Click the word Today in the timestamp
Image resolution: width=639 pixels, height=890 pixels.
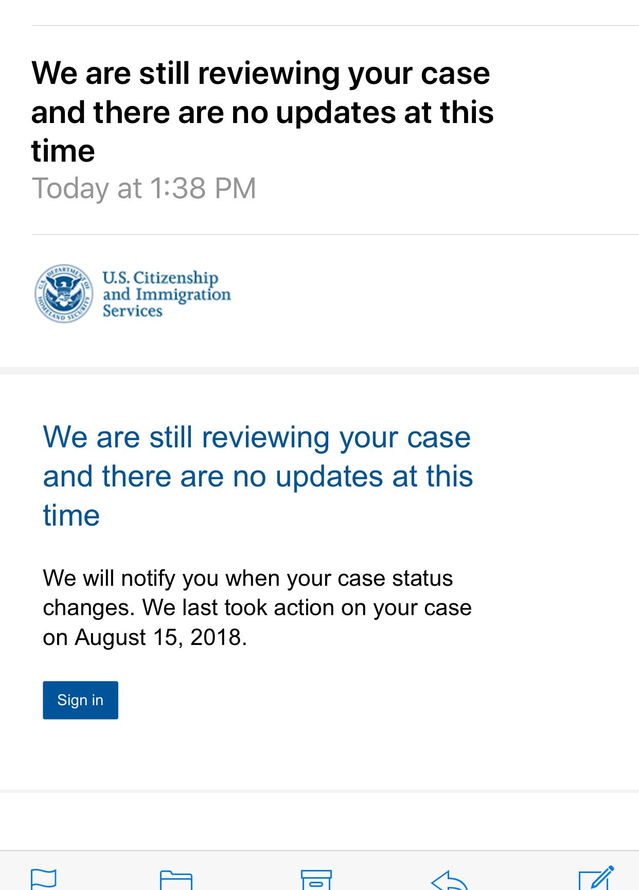click(70, 188)
